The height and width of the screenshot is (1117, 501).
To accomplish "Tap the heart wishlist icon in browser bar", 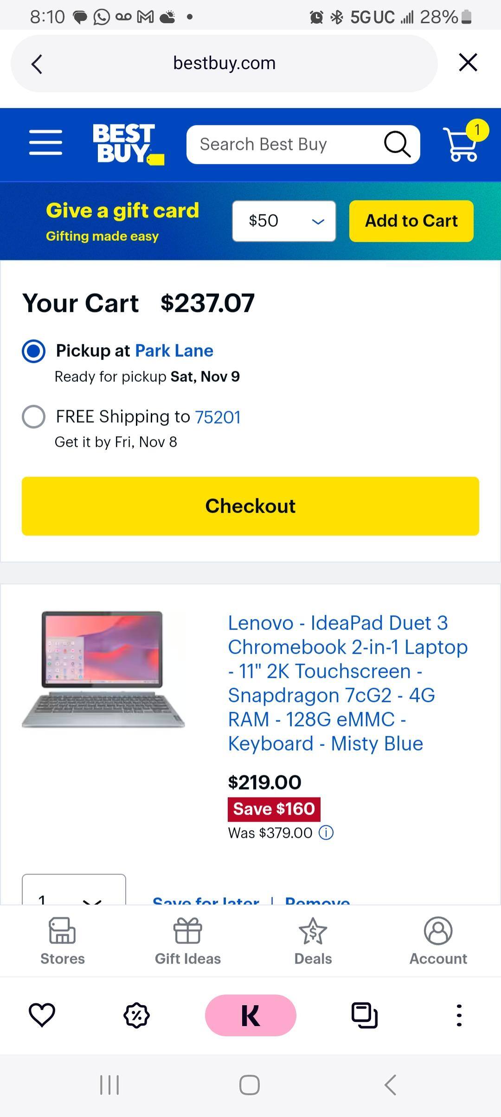I will click(x=42, y=1015).
